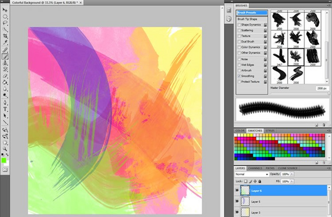Click the Lock all padlock icon
This screenshot has width=332, height=217.
(260, 182)
